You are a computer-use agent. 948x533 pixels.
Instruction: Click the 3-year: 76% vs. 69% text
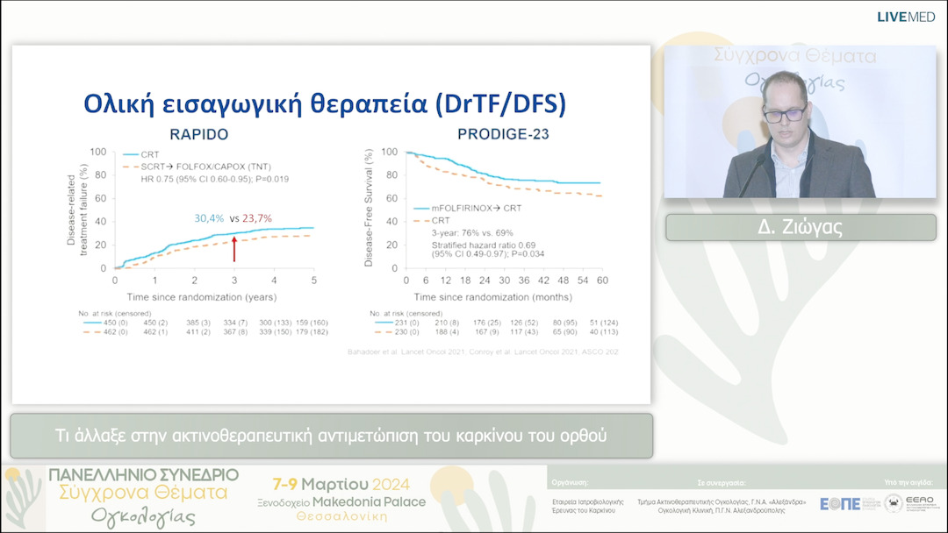click(x=472, y=233)
